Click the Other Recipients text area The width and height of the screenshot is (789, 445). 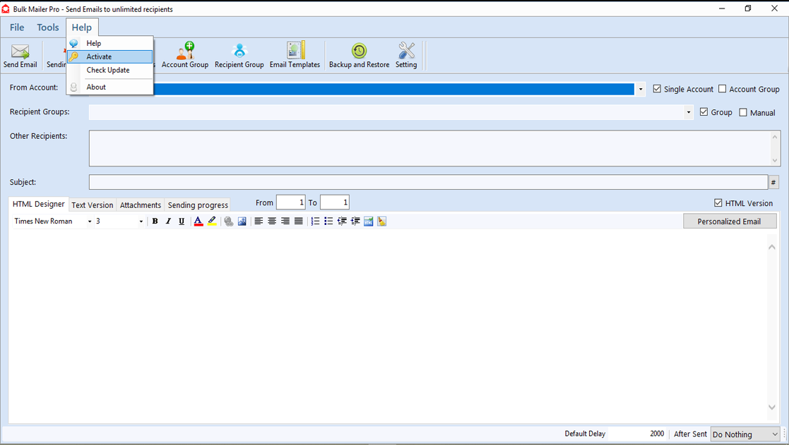pos(429,148)
